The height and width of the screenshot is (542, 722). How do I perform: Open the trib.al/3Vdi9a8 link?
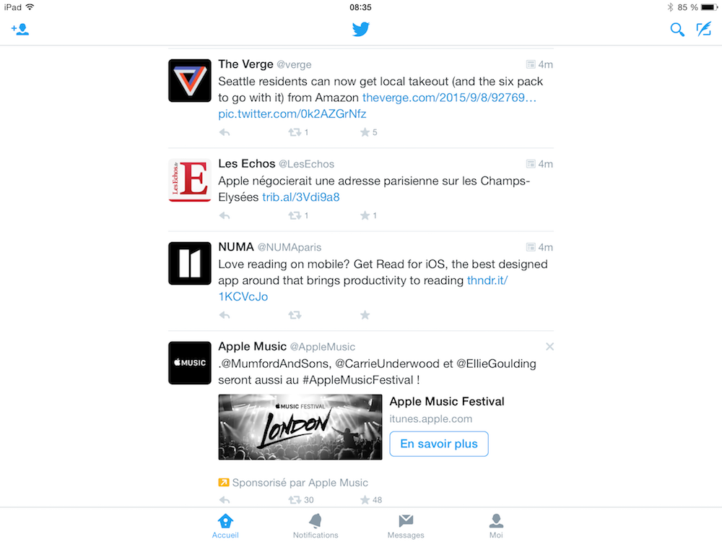(x=301, y=197)
